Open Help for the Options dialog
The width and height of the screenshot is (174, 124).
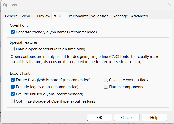click(154, 117)
